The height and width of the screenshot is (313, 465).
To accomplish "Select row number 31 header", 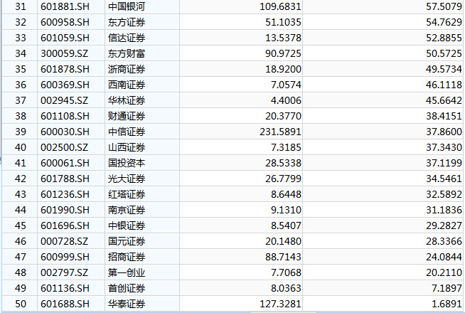I will pyautogui.click(x=20, y=6).
